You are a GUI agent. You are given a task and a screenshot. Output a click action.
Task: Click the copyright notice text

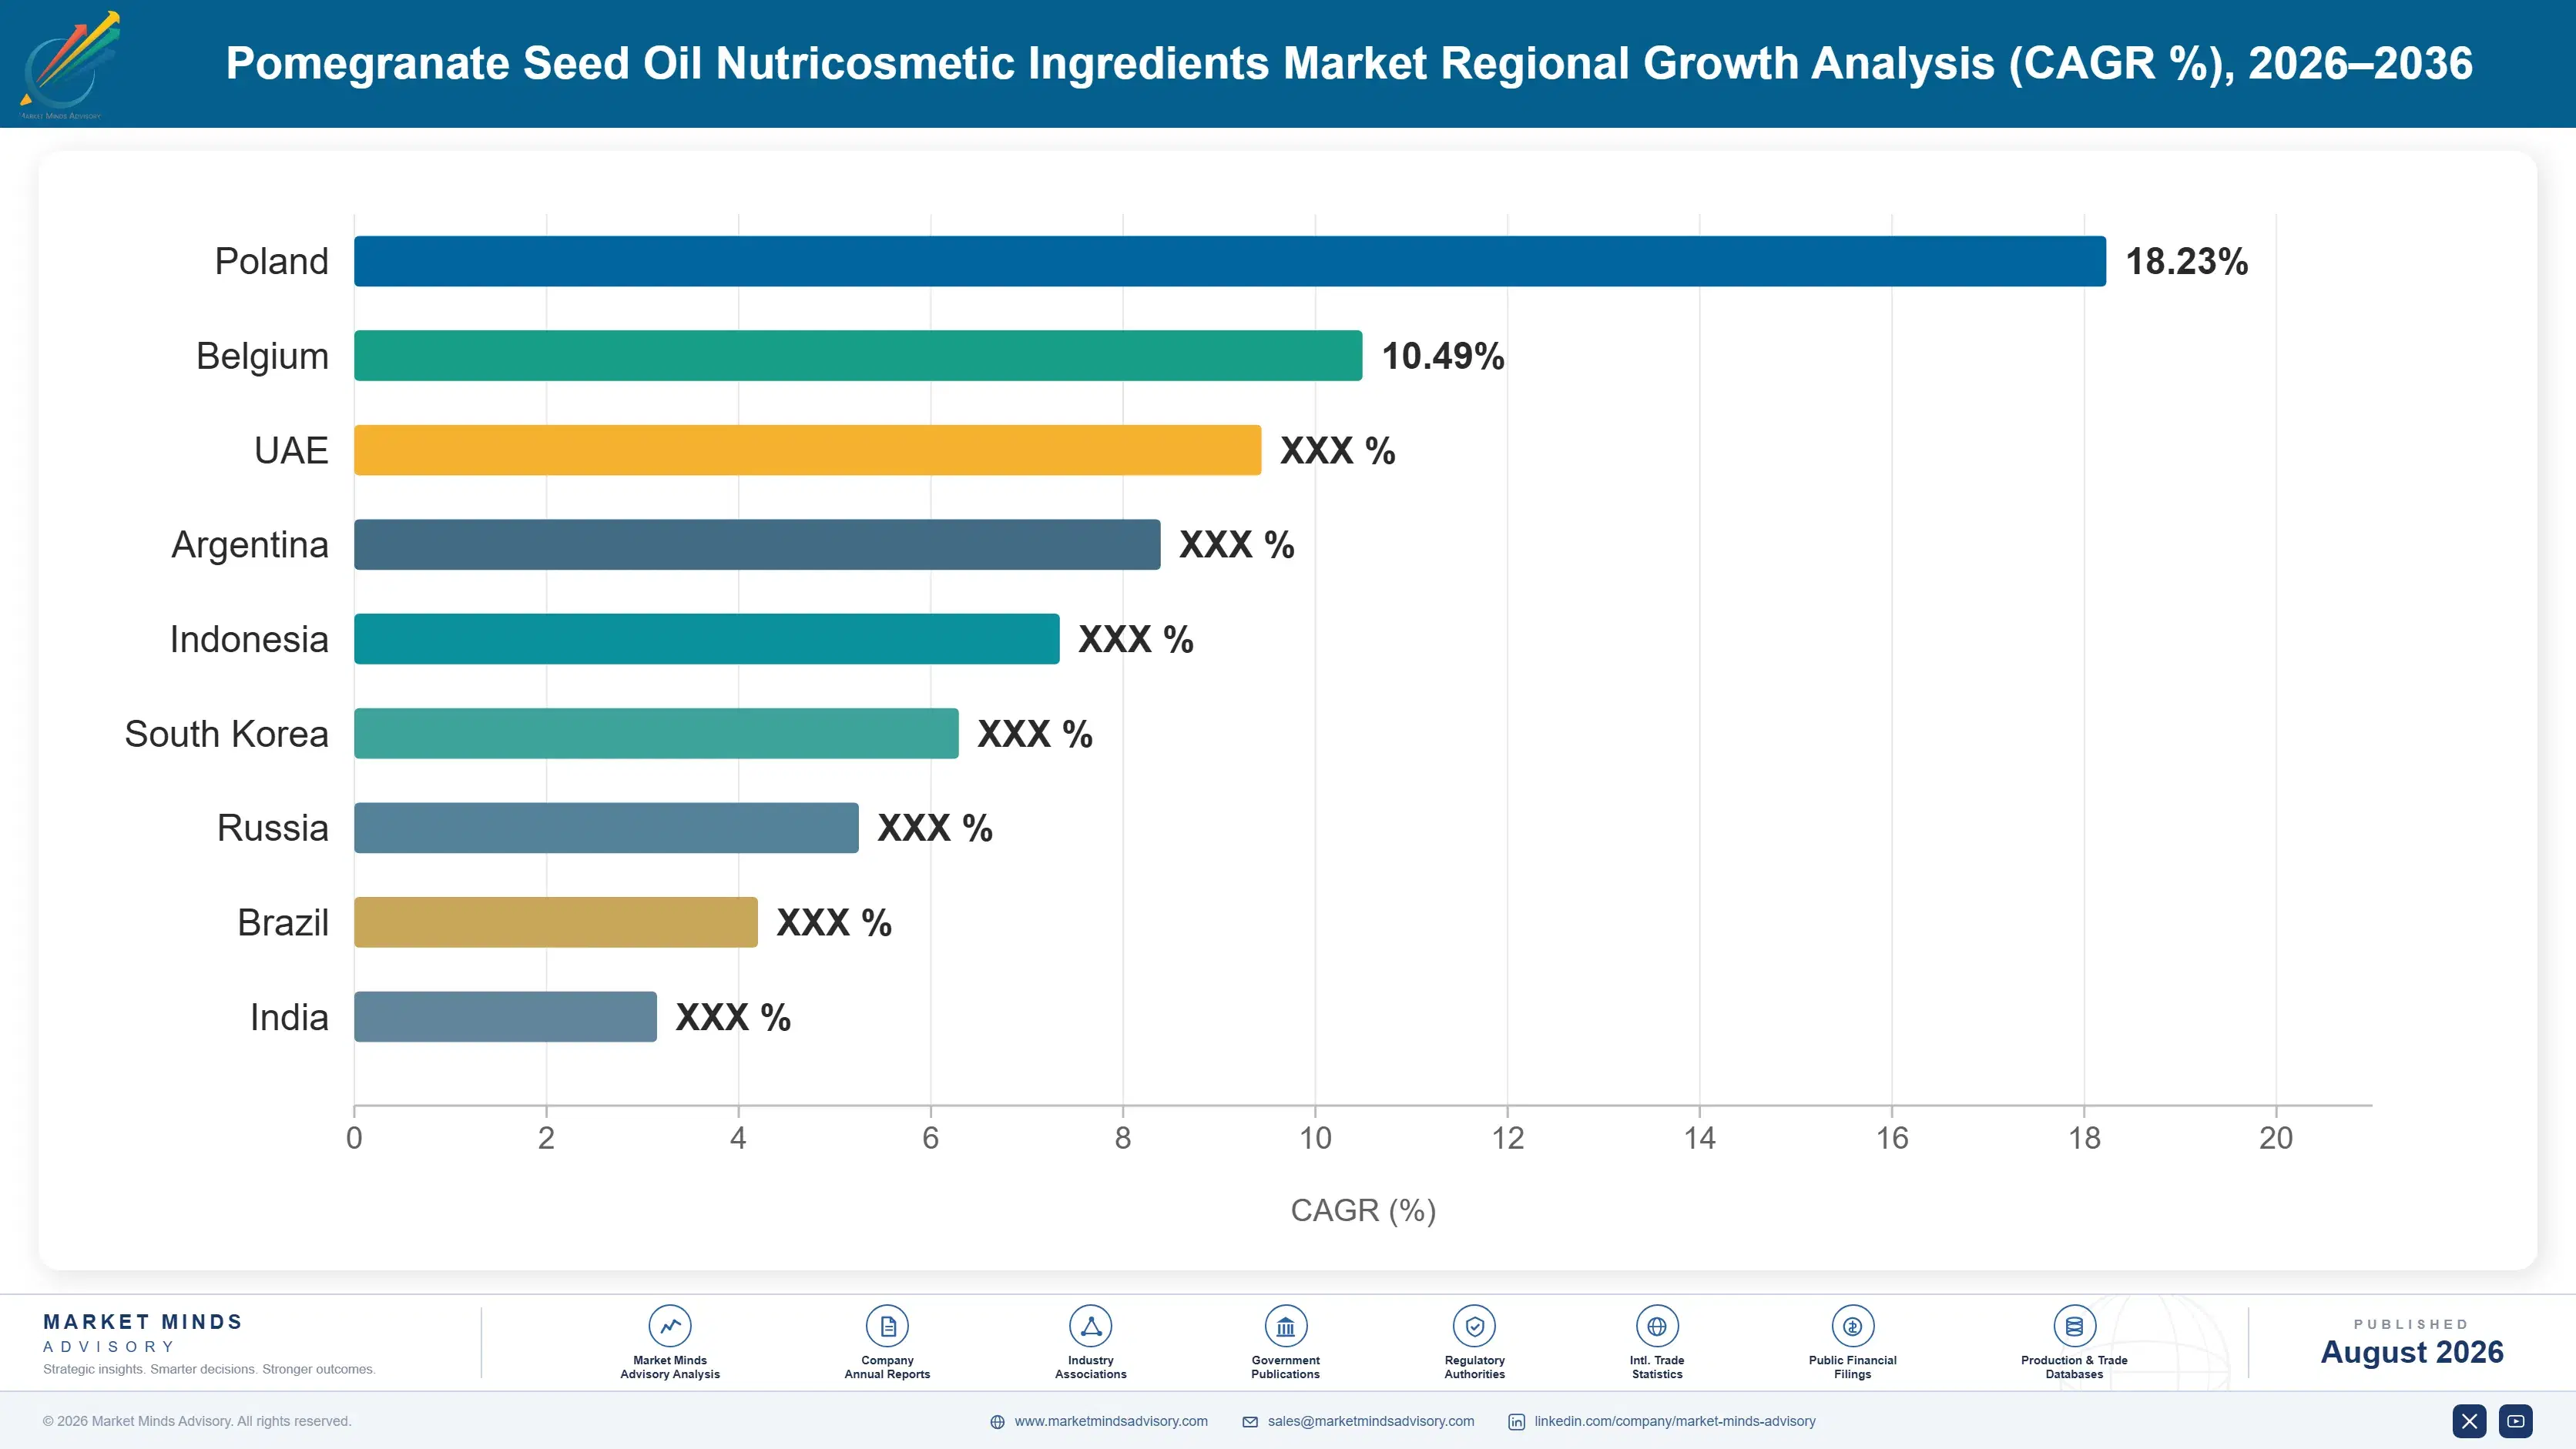click(x=197, y=1421)
